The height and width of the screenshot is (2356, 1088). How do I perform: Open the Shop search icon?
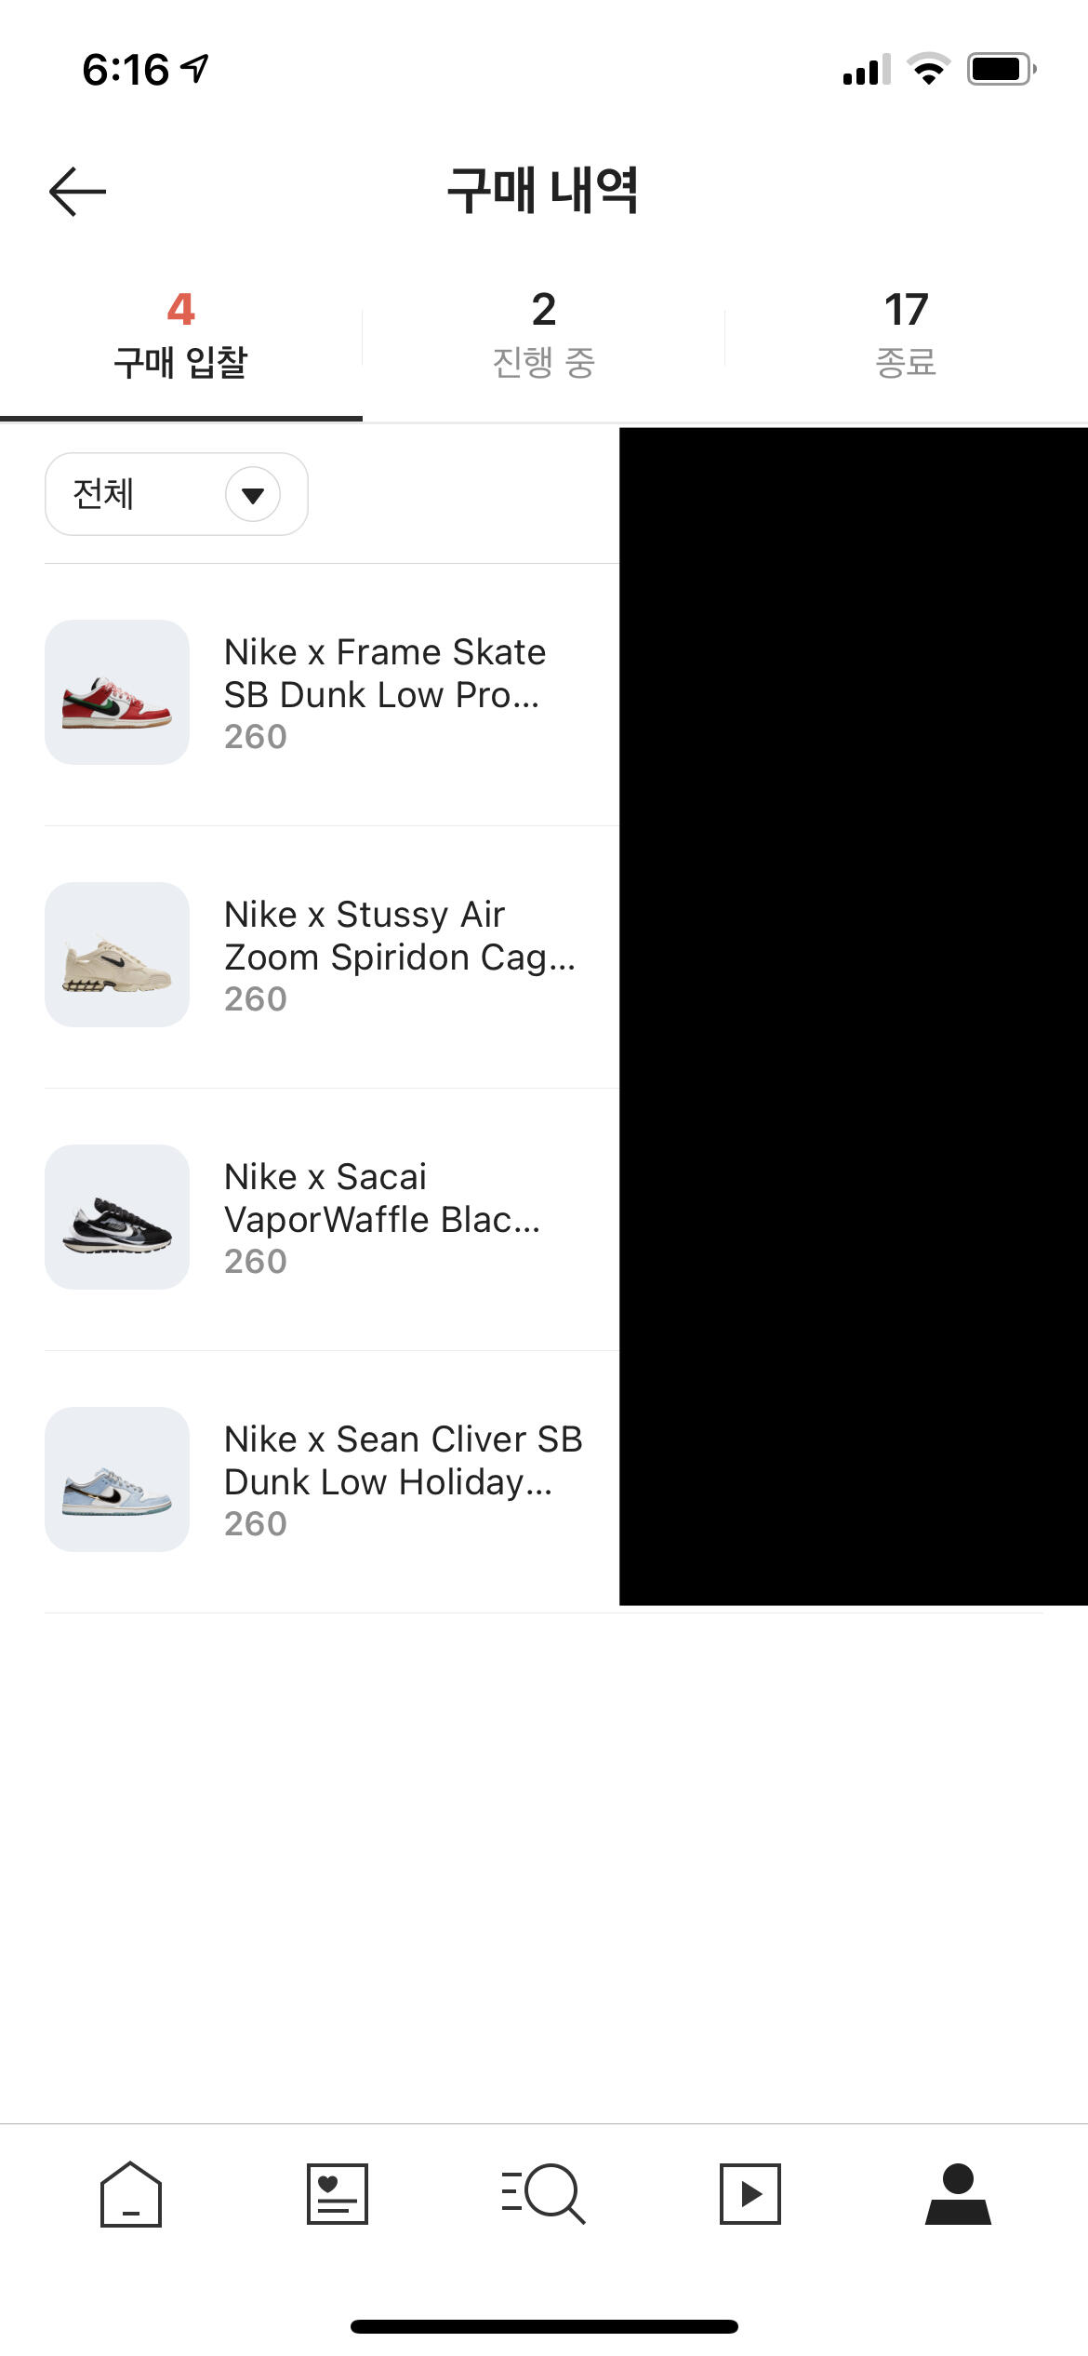pos(544,2194)
